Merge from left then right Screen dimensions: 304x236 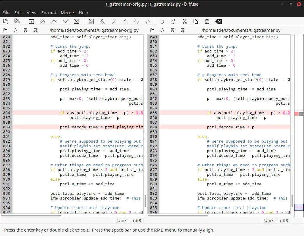coord(136,21)
